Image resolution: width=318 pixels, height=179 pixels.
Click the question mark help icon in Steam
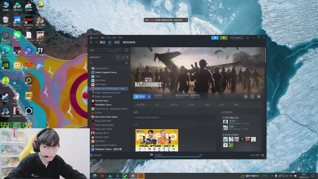point(231,38)
